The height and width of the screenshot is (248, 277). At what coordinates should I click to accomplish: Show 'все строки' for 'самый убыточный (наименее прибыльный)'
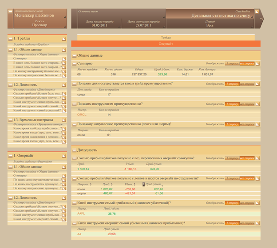(247, 223)
